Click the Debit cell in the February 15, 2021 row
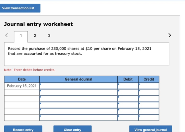This screenshot has height=132, width=185. pyautogui.click(x=128, y=86)
